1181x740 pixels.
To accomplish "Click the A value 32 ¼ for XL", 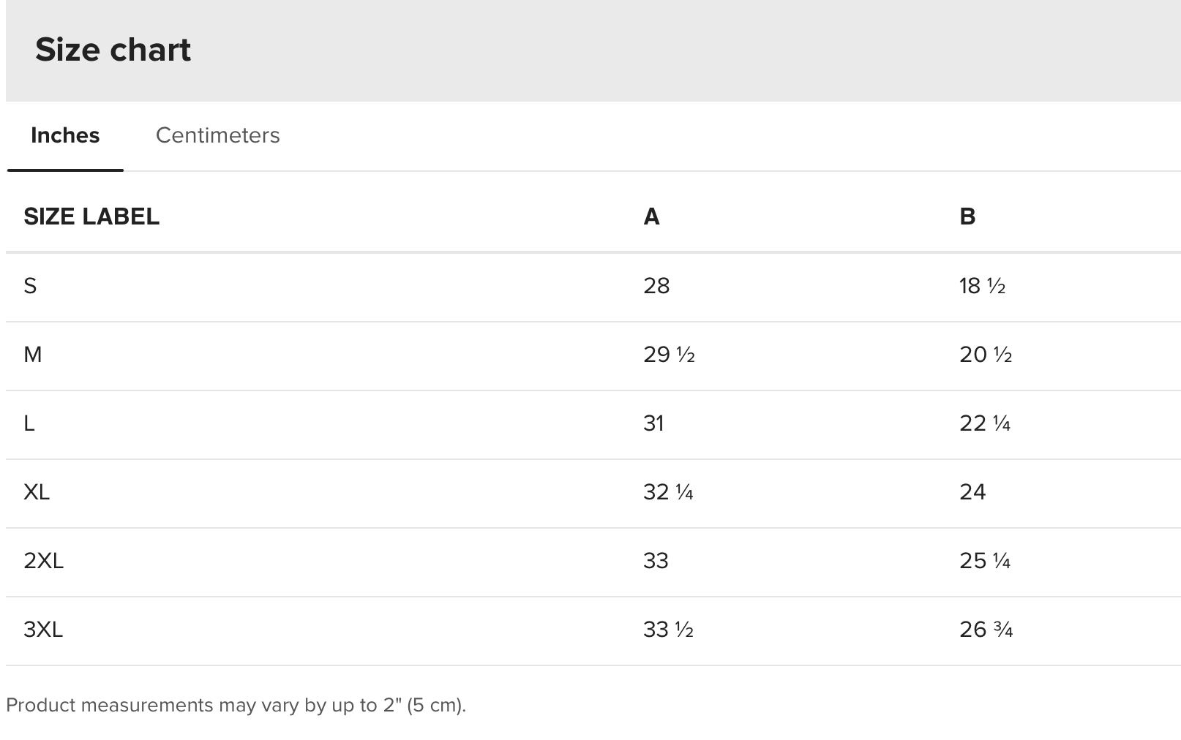I will pos(668,492).
